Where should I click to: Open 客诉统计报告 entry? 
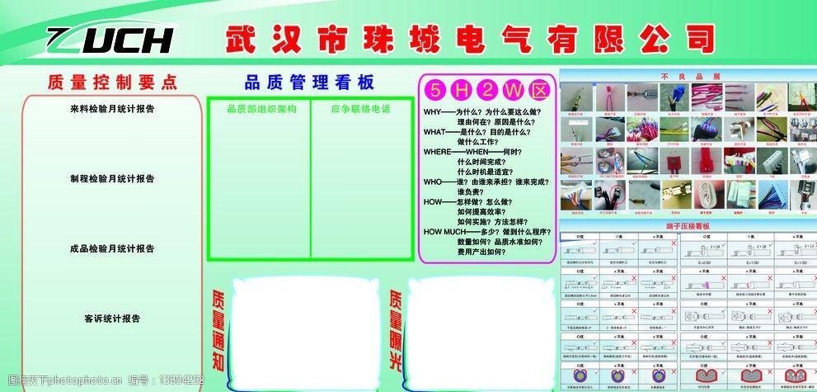[x=113, y=319]
